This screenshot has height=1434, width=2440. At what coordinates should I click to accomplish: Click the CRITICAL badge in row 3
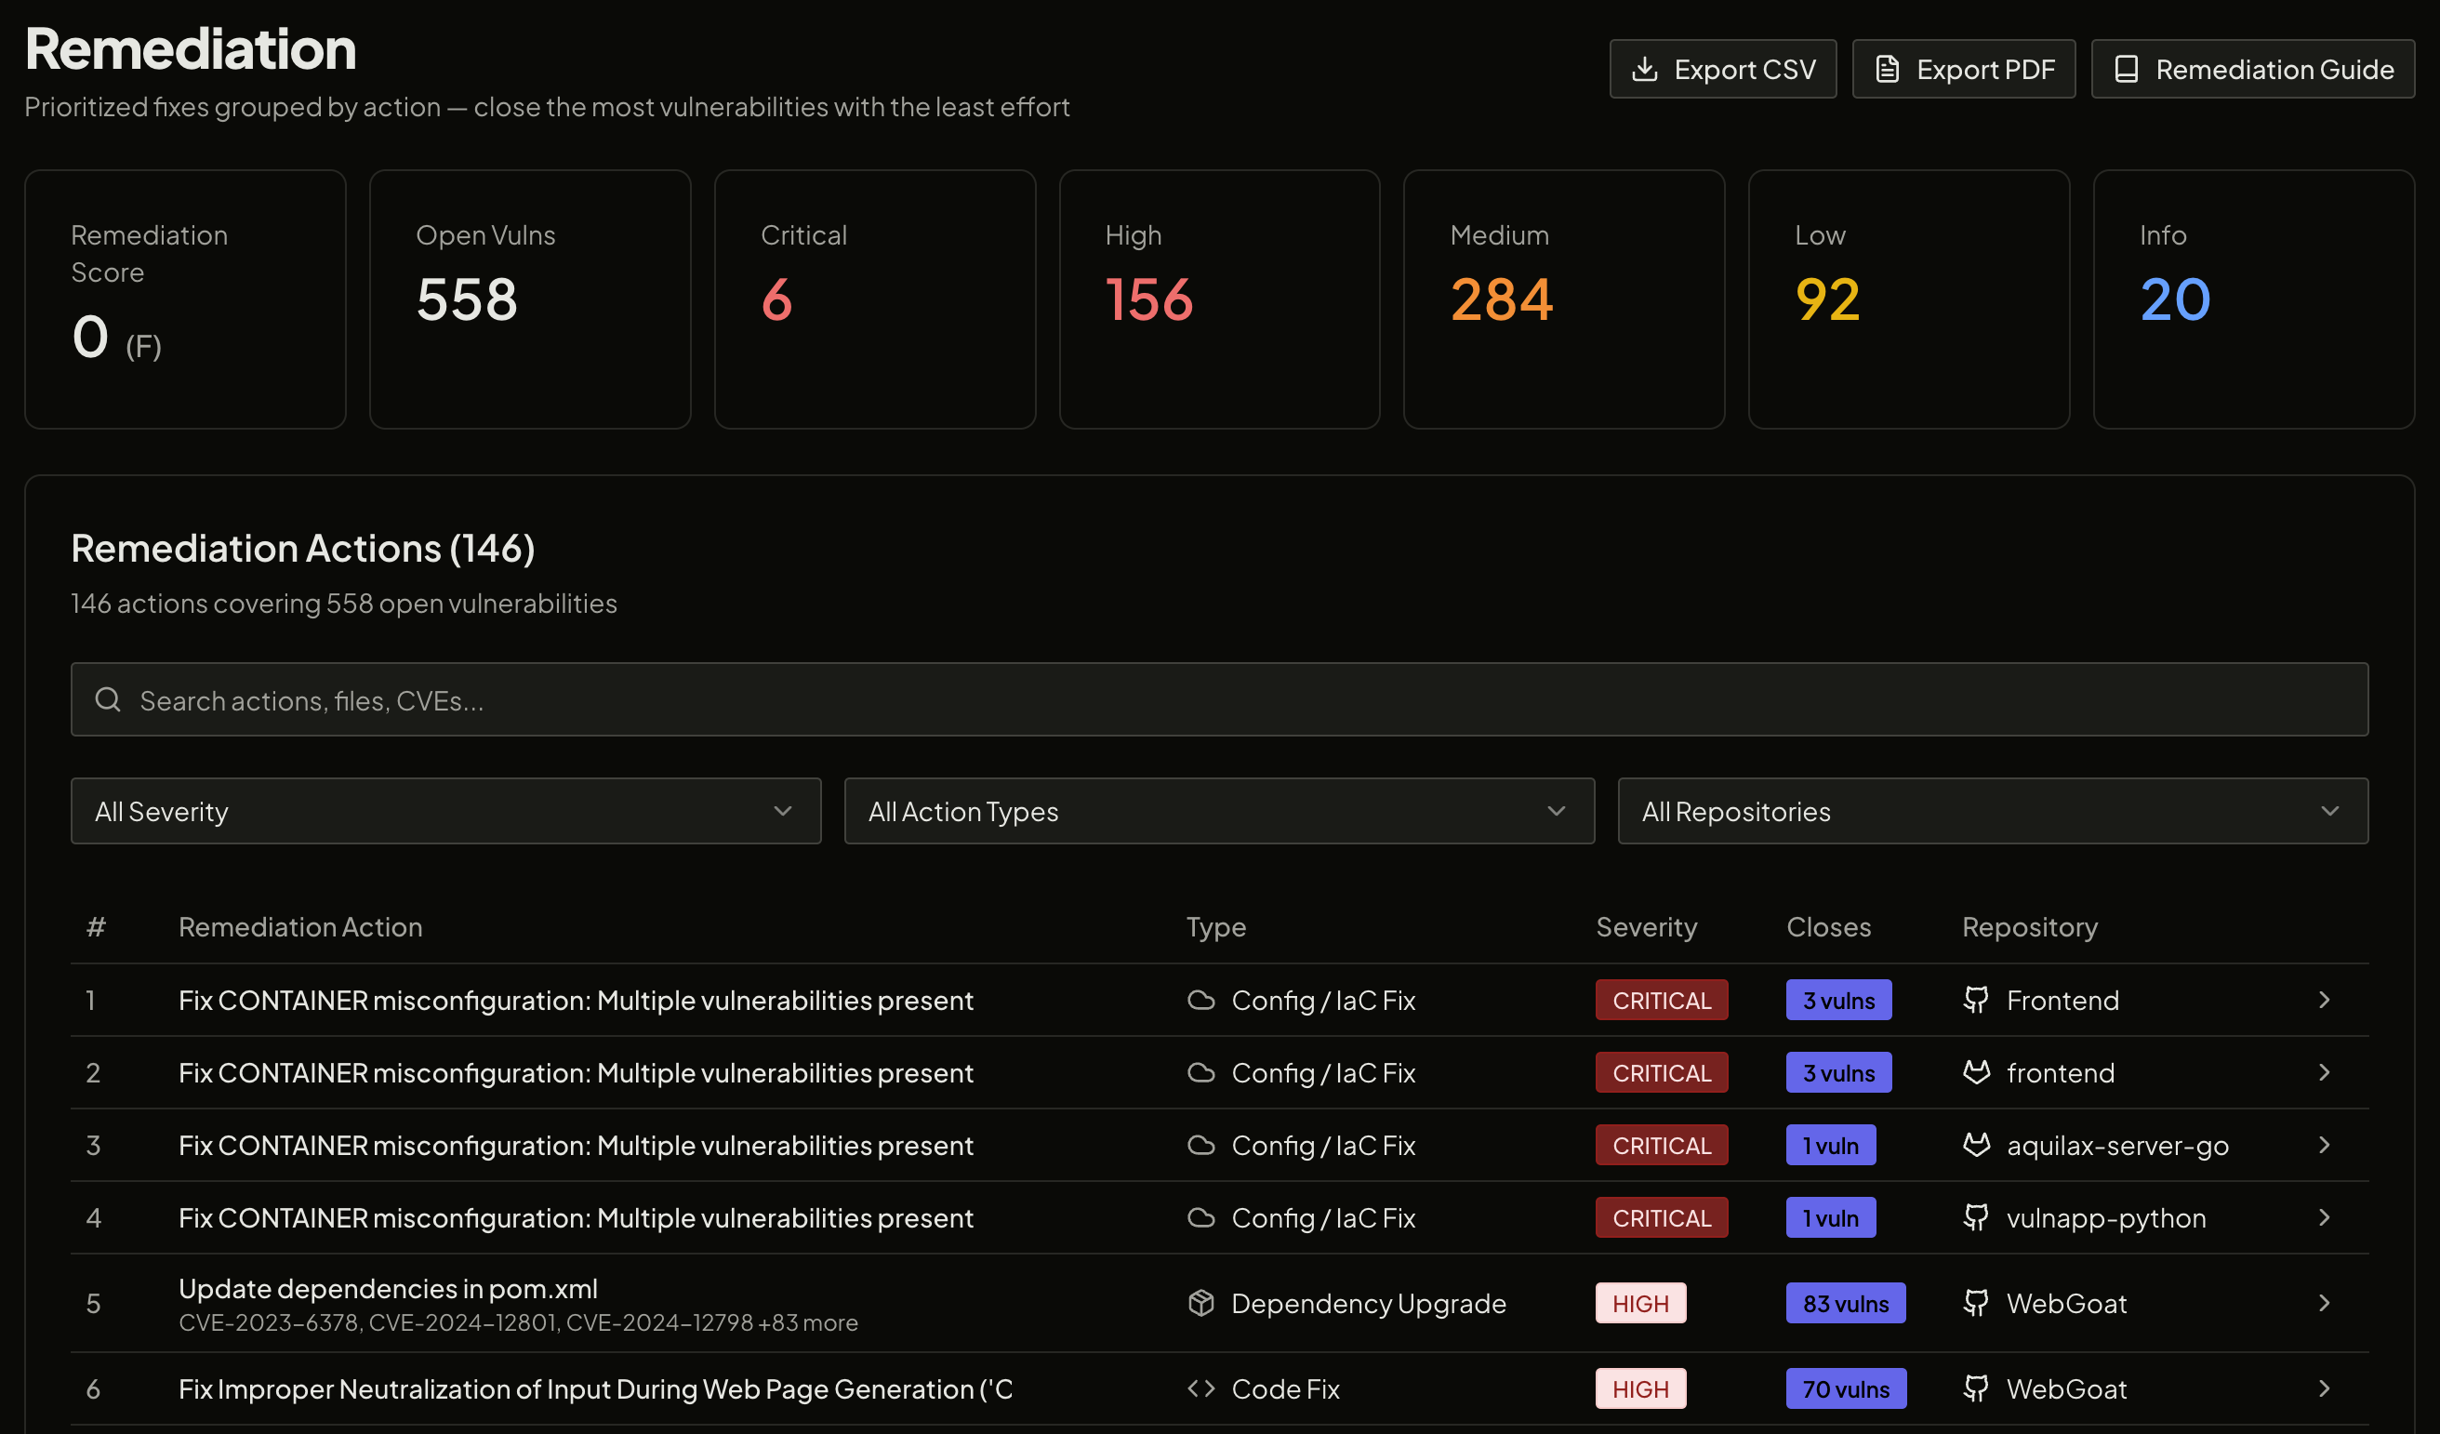(x=1662, y=1145)
